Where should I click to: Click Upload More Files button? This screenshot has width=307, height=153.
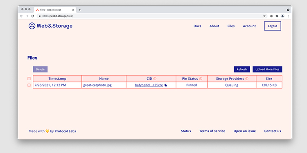267,69
